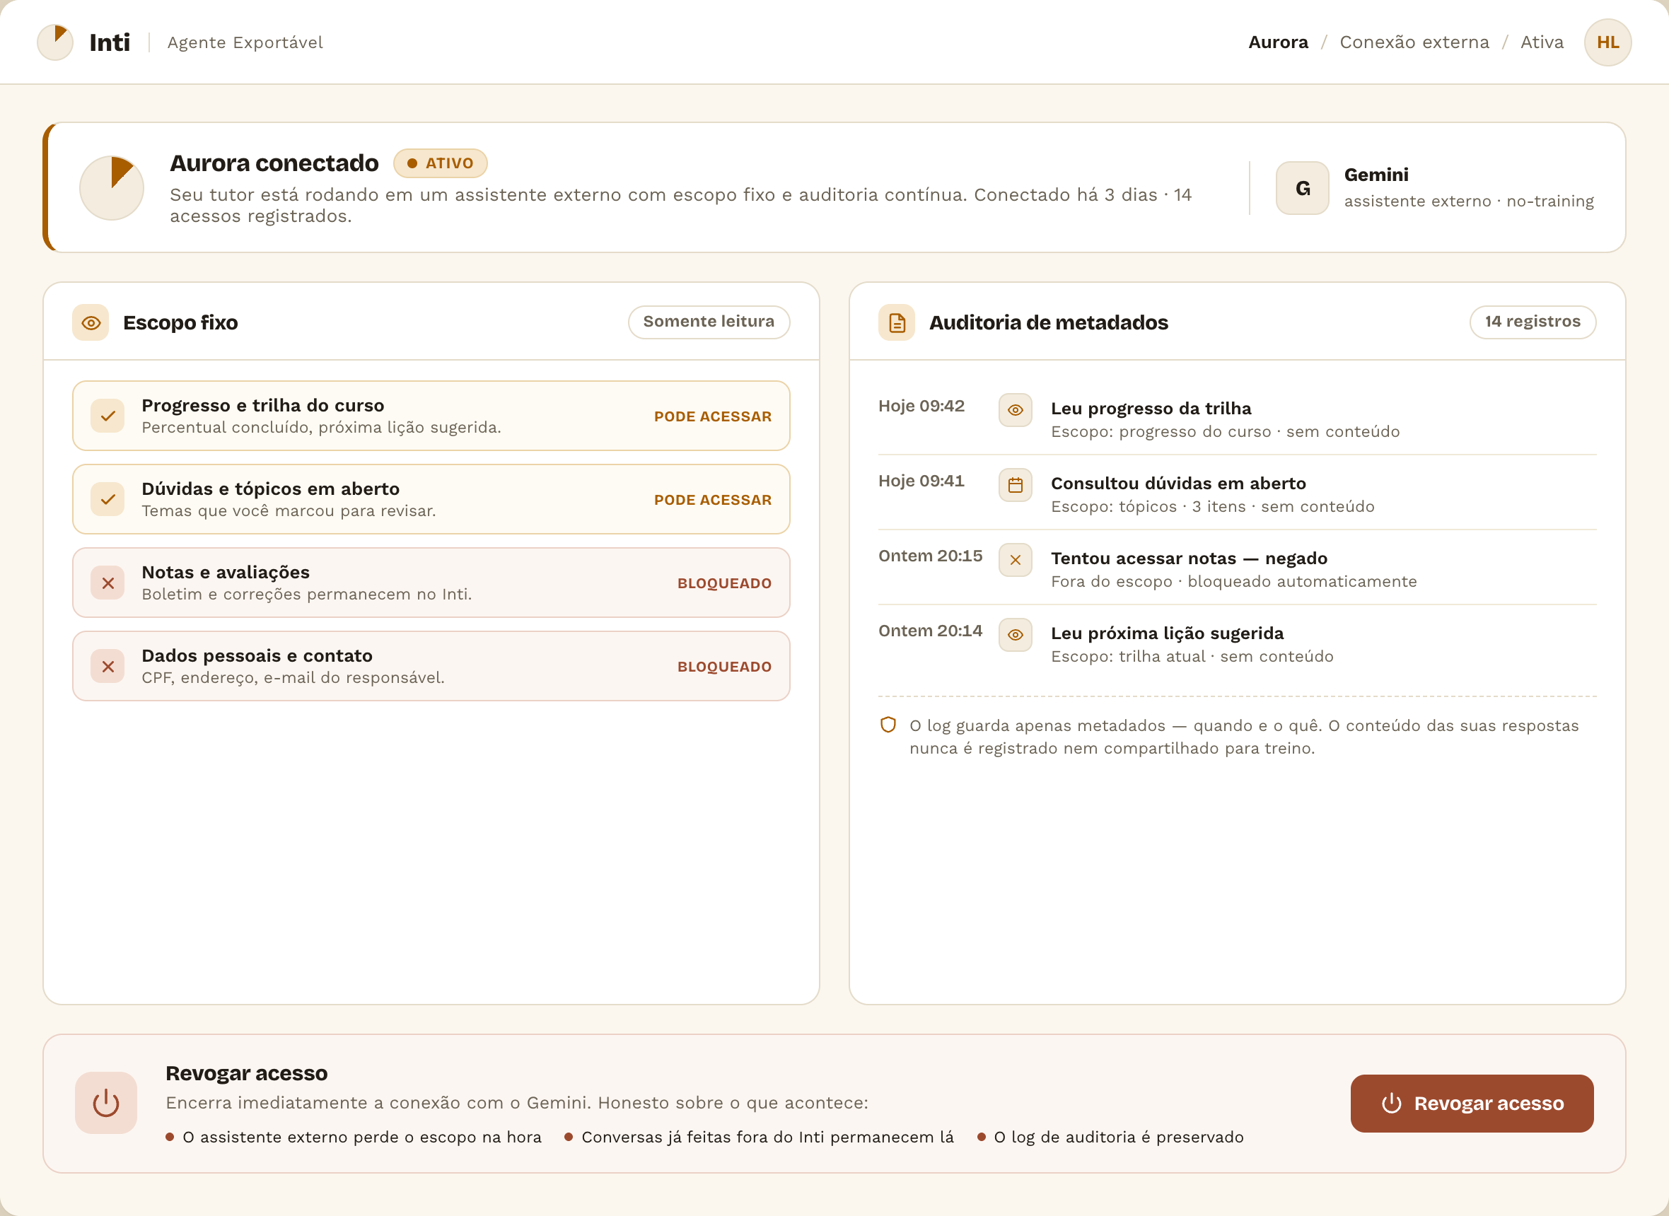Viewport: 1669px width, 1216px height.
Task: Click BLOQUEADO on Notas e avaliações row
Action: [x=724, y=583]
